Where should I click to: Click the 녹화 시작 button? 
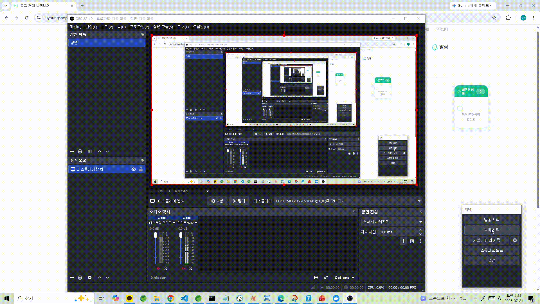pyautogui.click(x=492, y=230)
